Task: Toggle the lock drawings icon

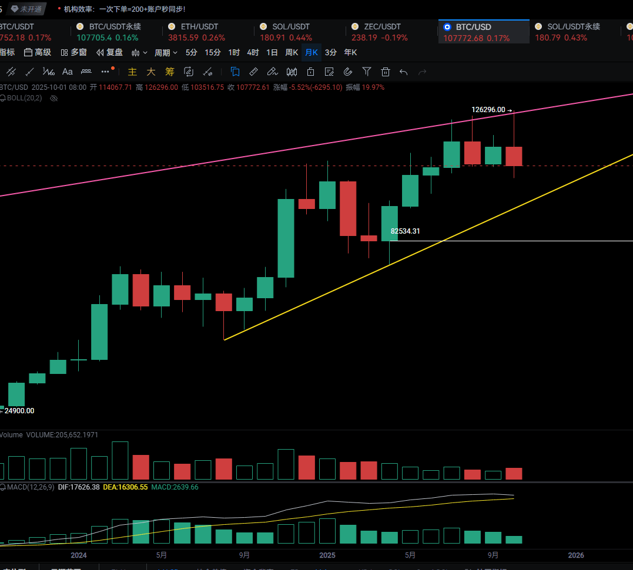Action: 310,72
